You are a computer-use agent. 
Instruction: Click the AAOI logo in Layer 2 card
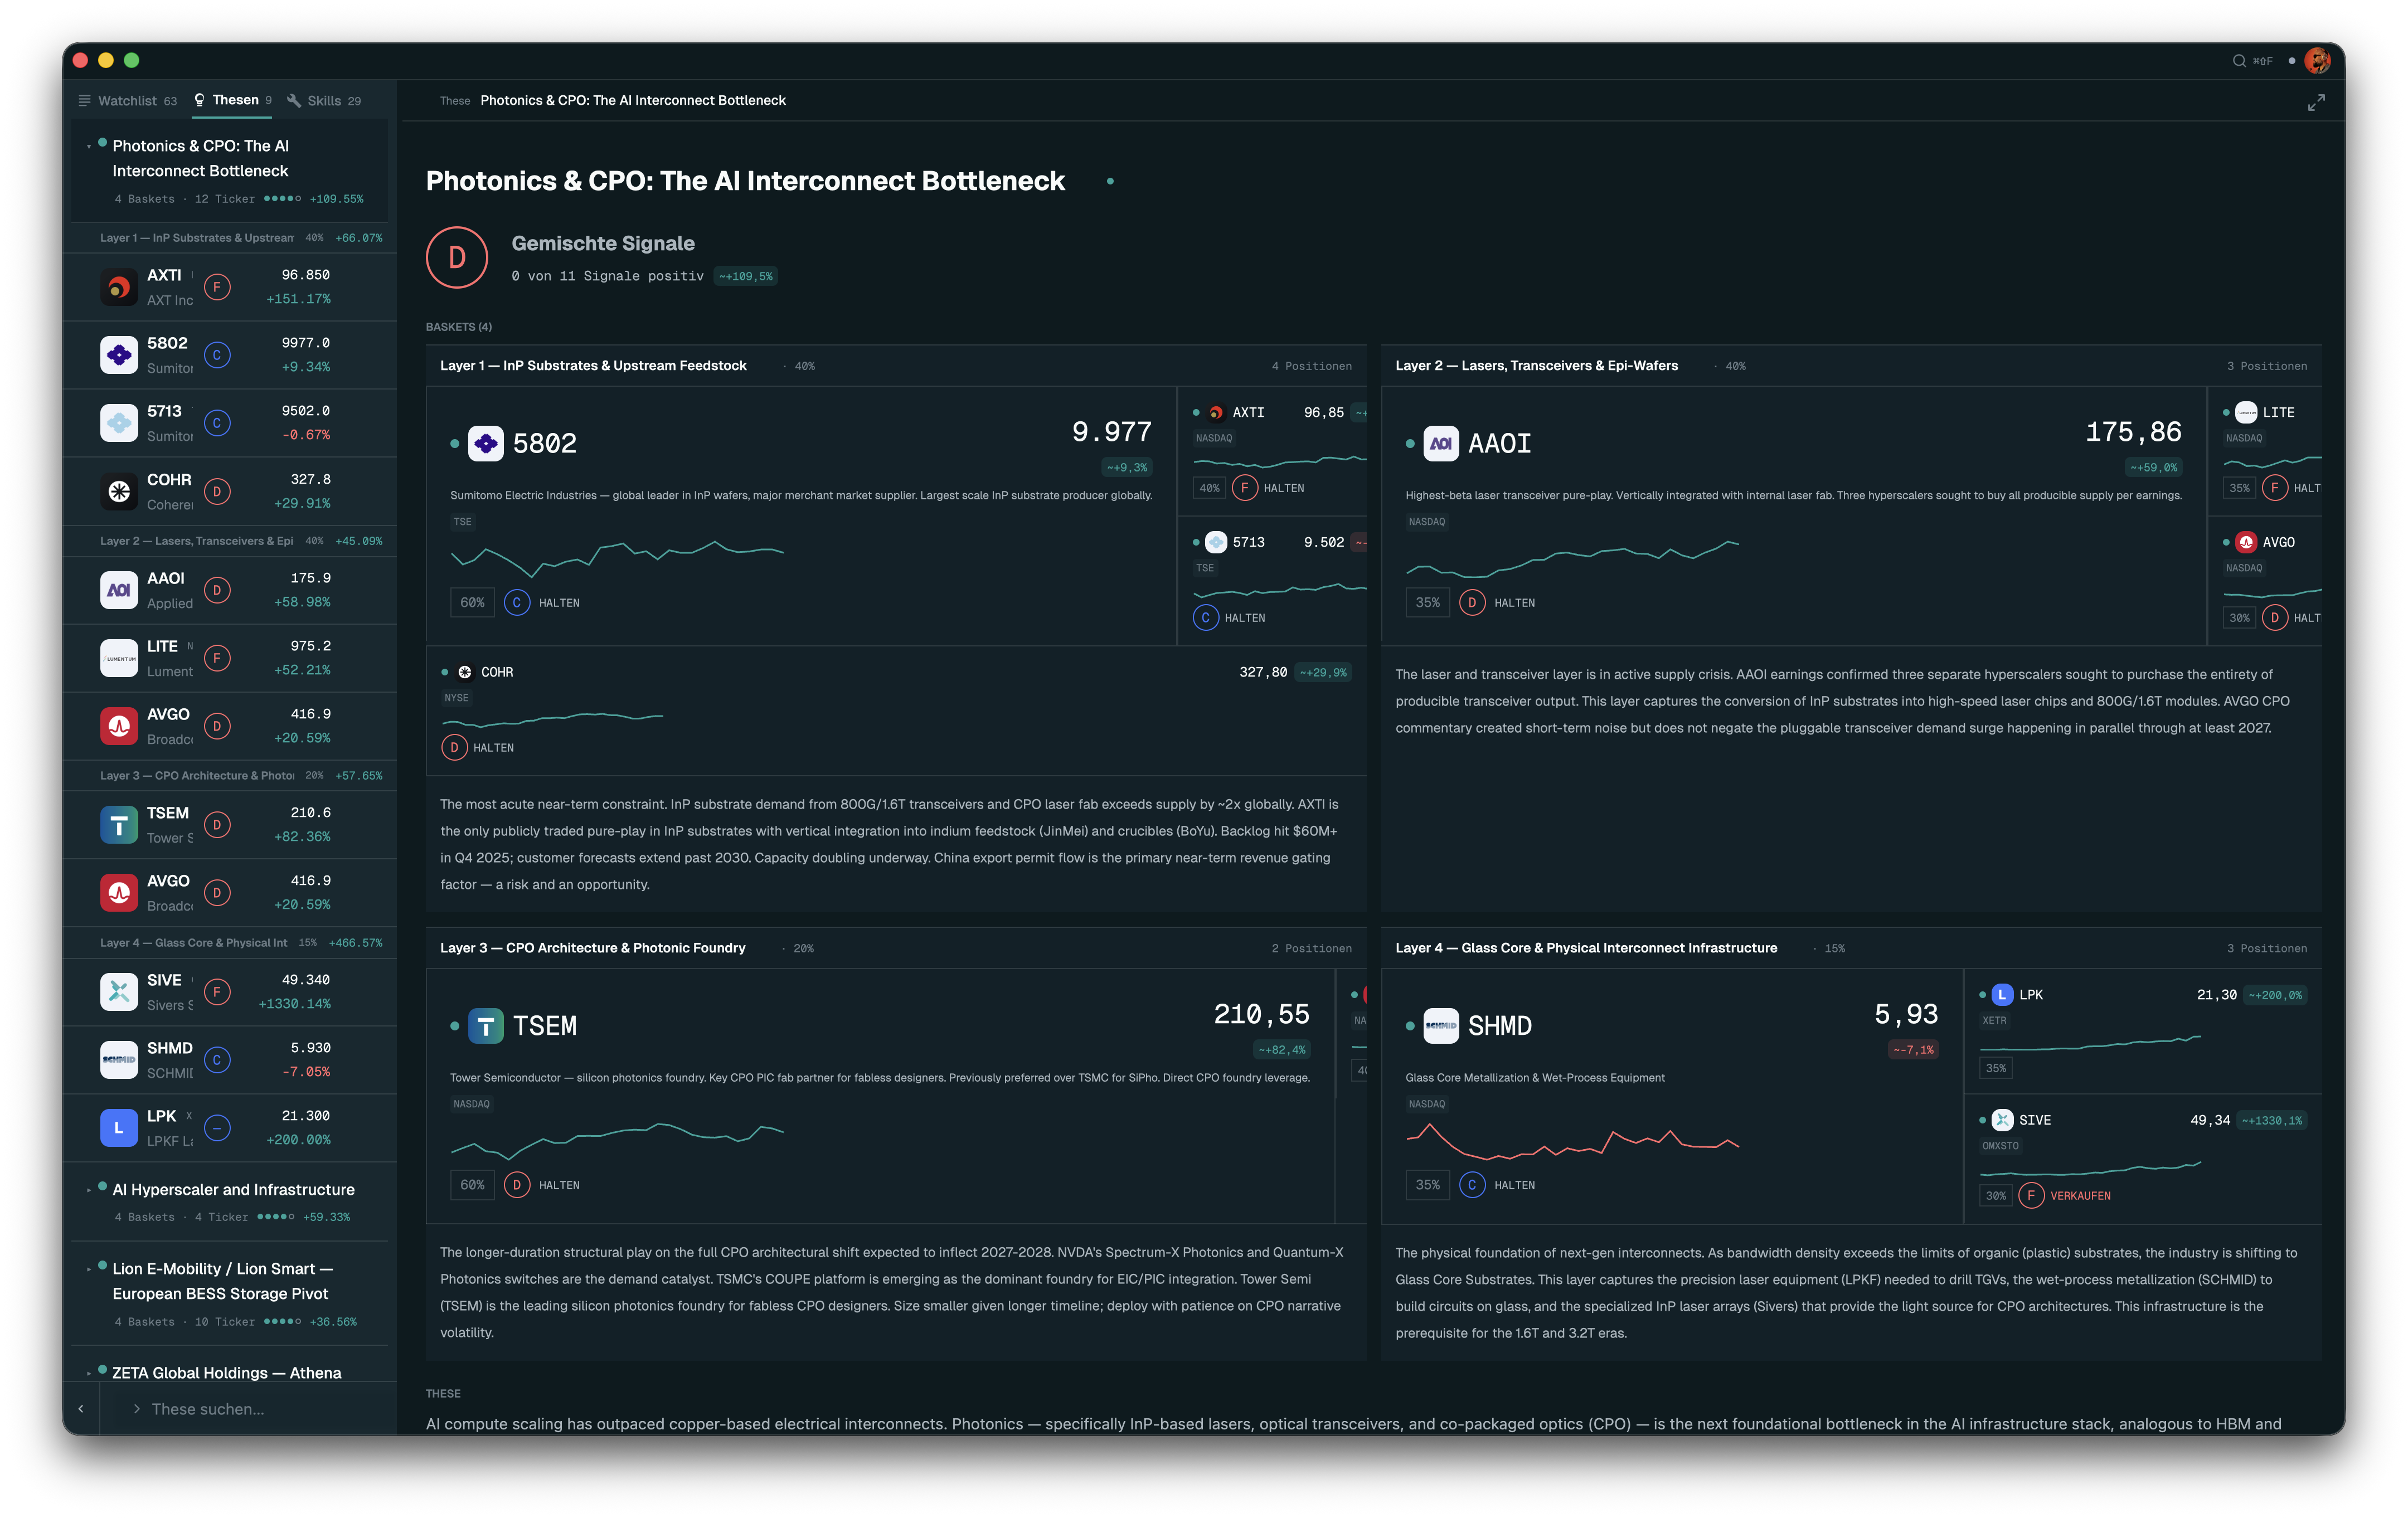tap(1441, 443)
